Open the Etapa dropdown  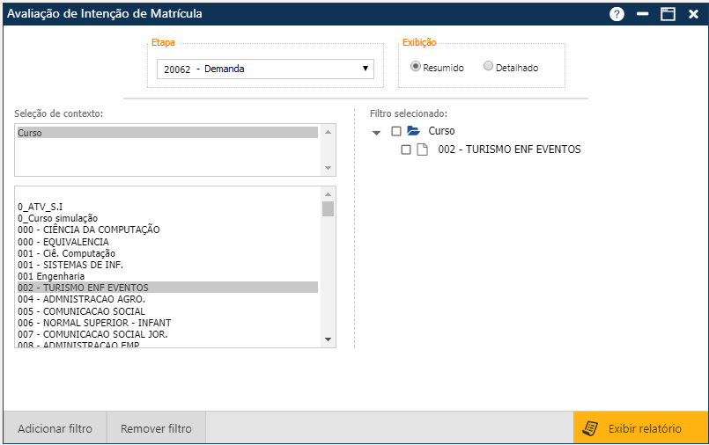click(x=265, y=69)
